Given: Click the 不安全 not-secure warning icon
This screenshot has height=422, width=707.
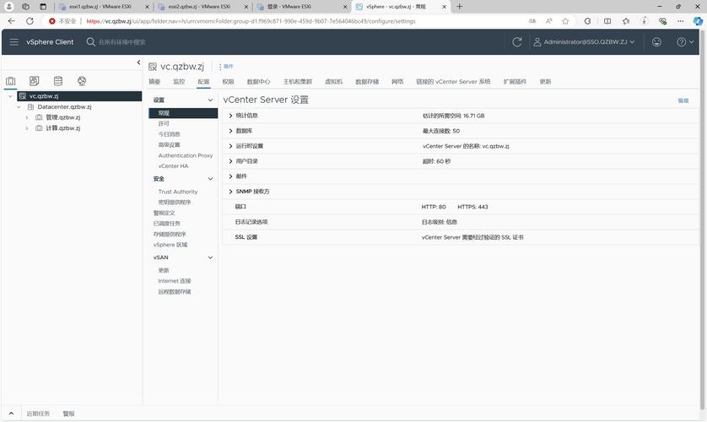Looking at the screenshot, I should [52, 21].
